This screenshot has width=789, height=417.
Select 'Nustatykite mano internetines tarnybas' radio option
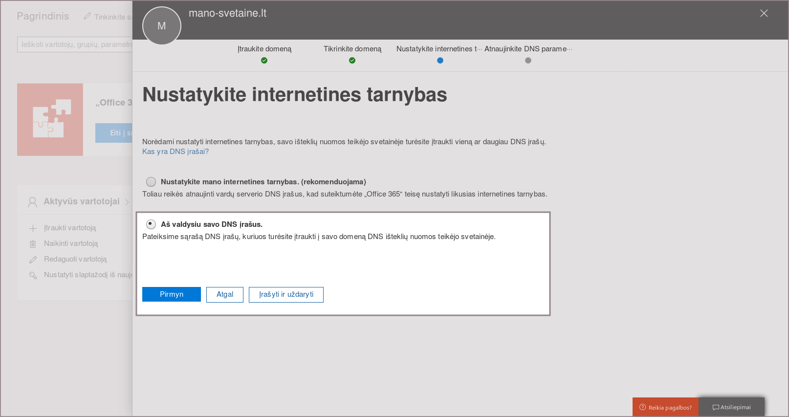151,182
